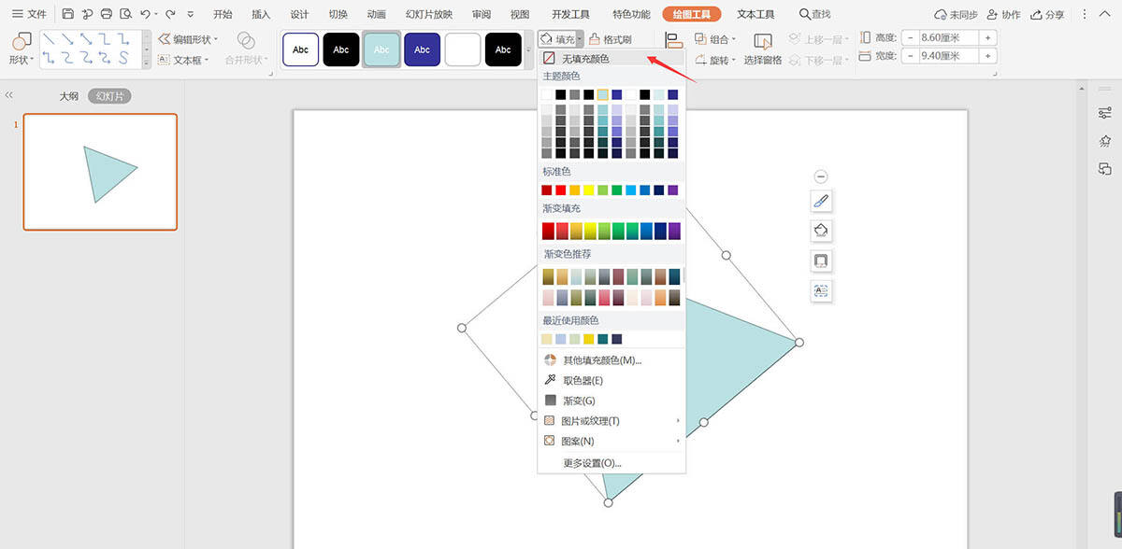Open the 文本框 text box dropdown
The width and height of the screenshot is (1122, 549).
coord(183,60)
